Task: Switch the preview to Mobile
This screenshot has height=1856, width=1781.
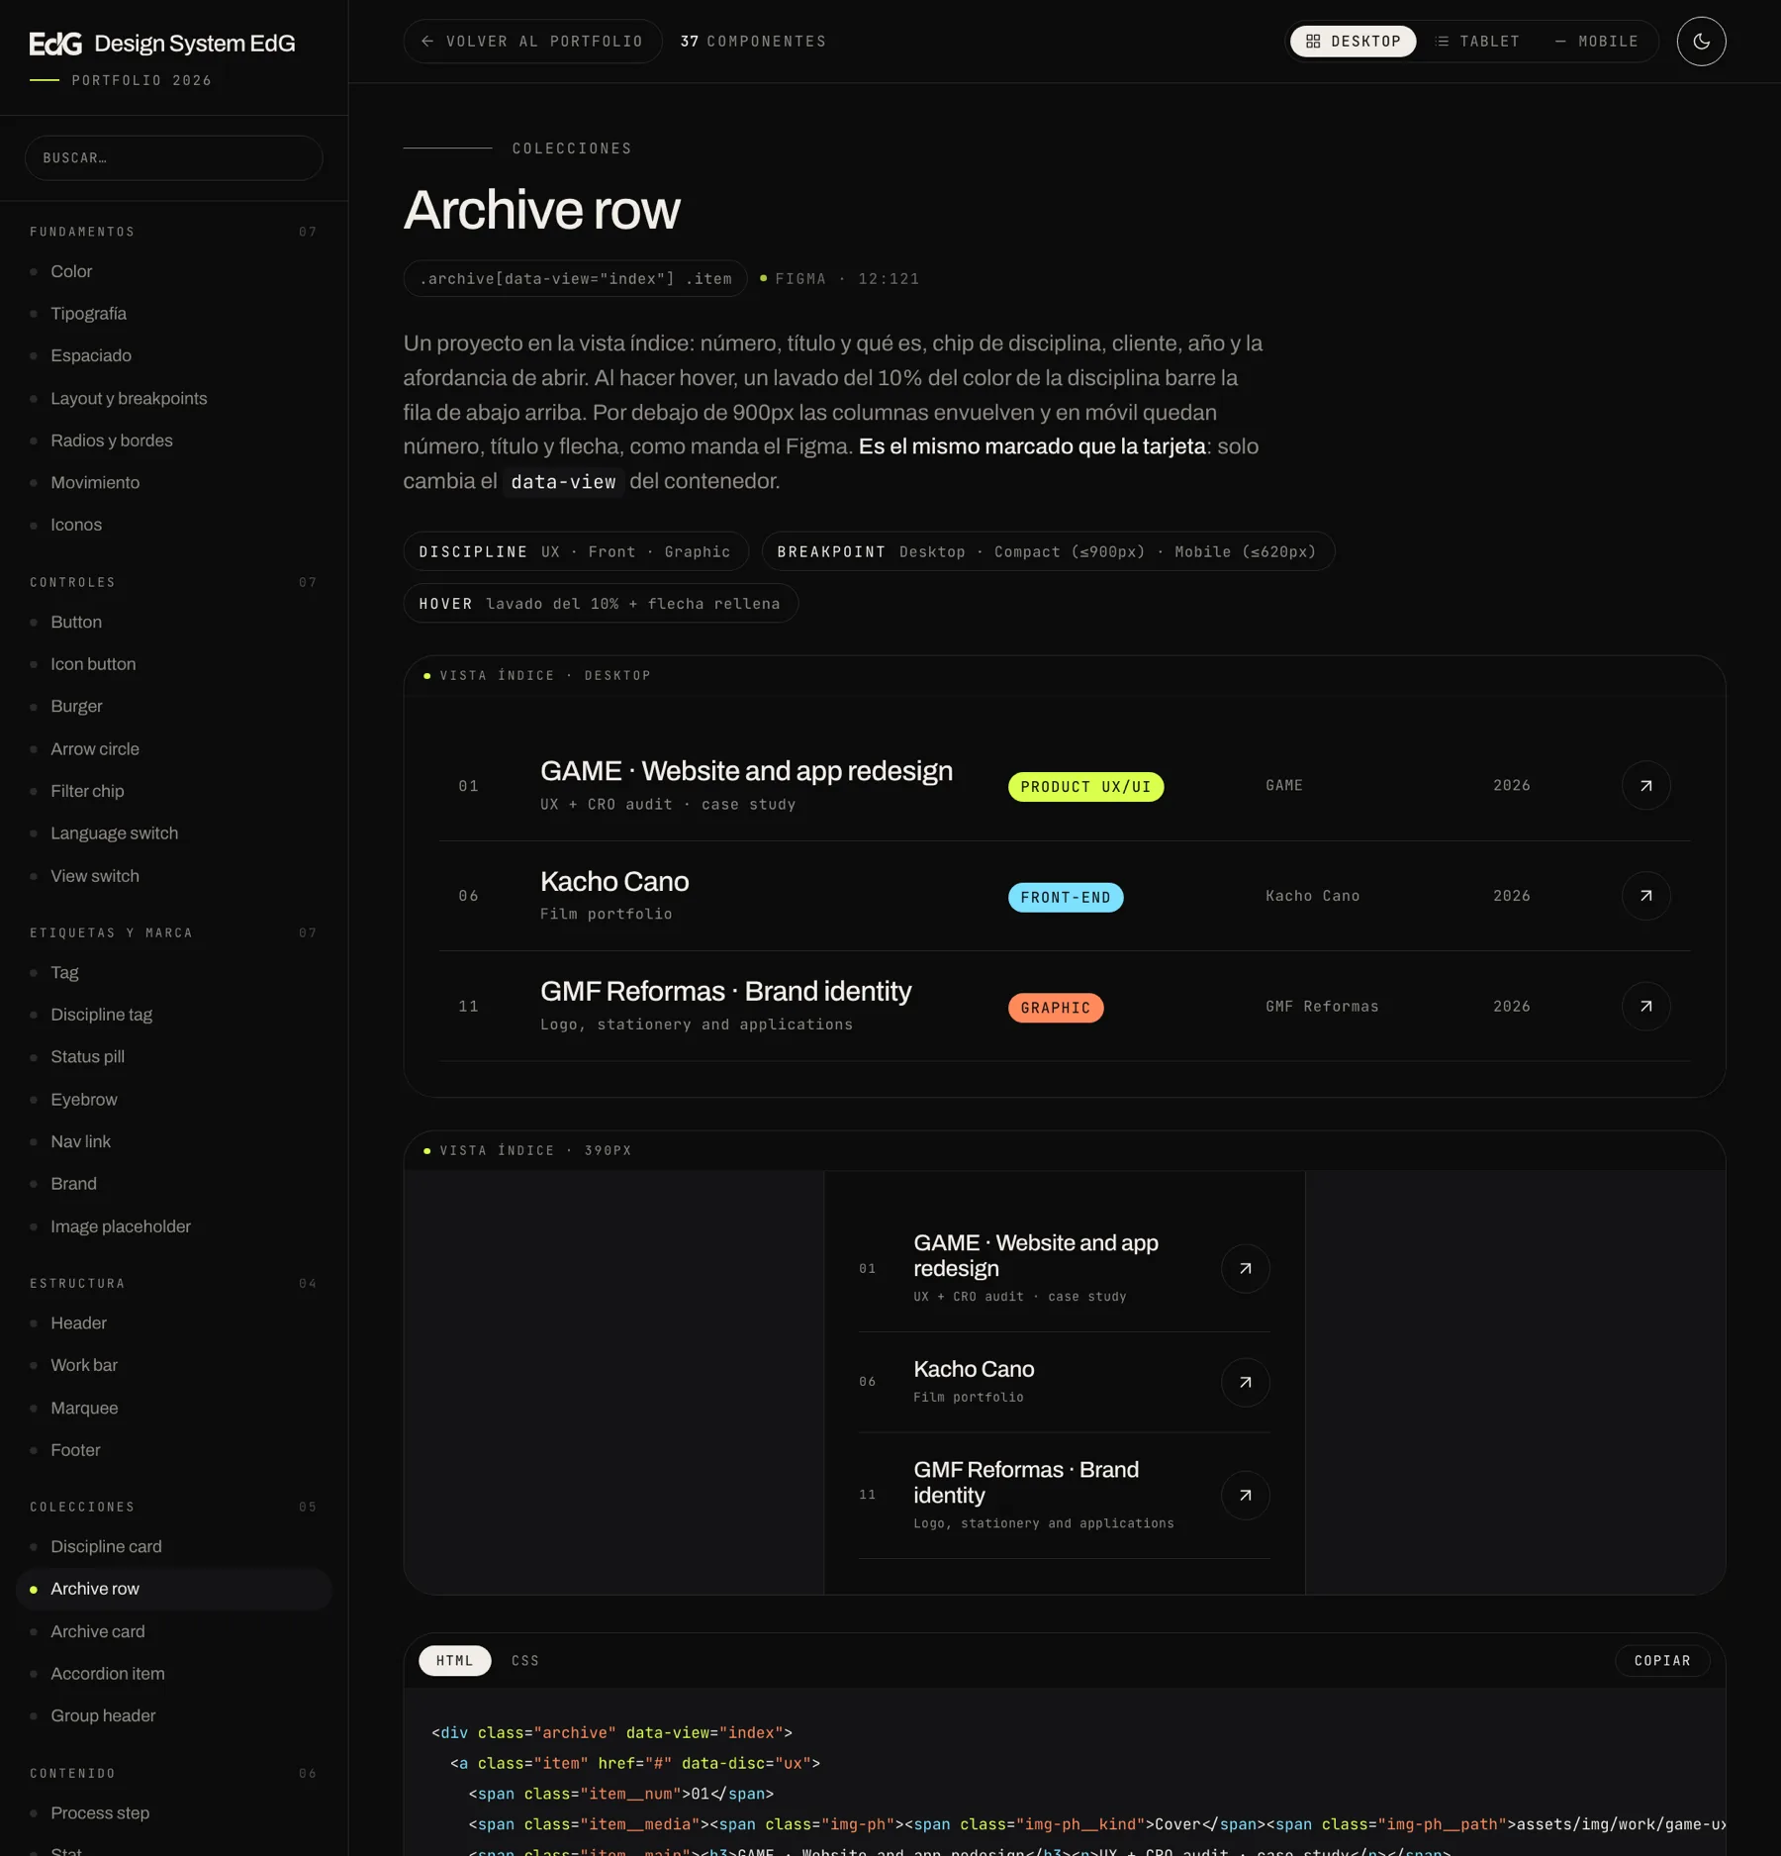Action: click(1596, 42)
